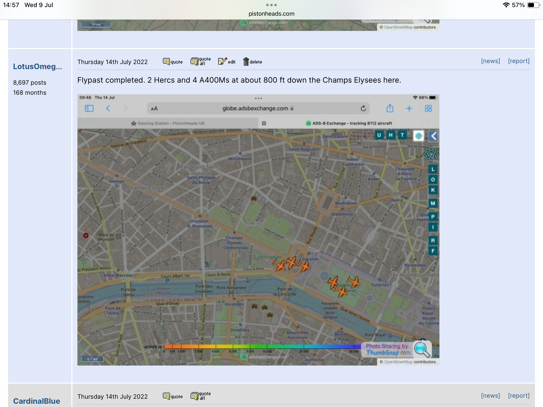Click [news] link on LotusOmega's post
The height and width of the screenshot is (407, 543).
(490, 61)
